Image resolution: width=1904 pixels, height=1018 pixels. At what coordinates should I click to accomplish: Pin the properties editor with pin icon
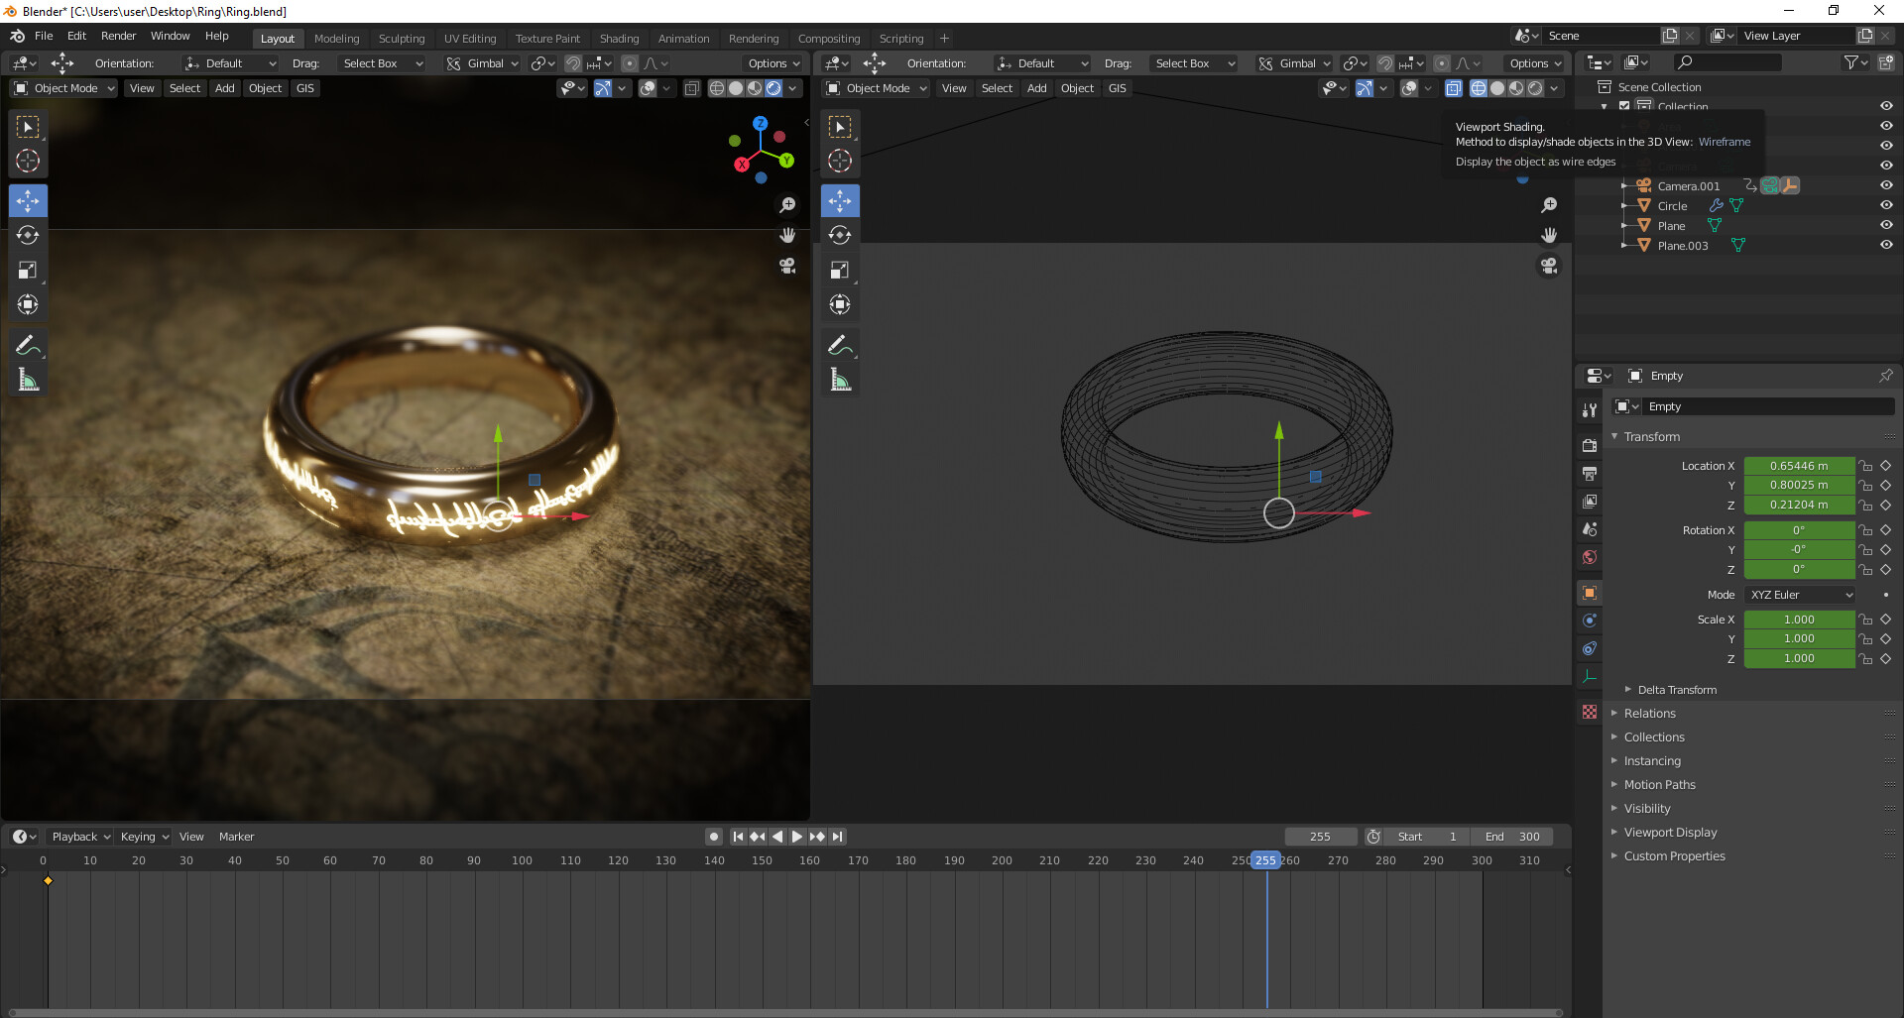click(1885, 376)
